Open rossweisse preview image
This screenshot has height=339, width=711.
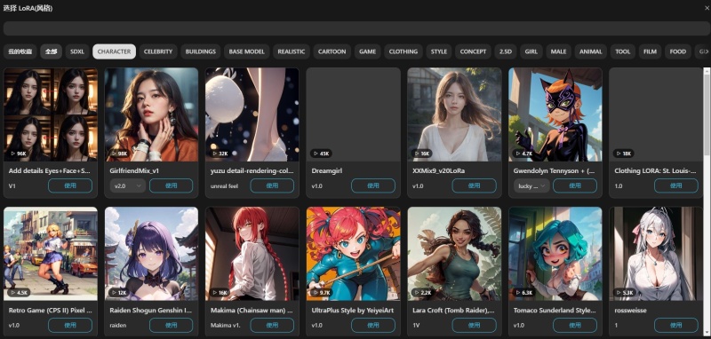point(656,254)
